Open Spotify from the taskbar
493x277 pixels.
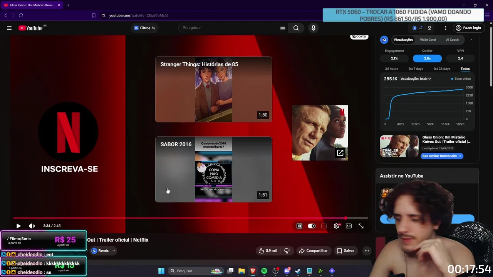pos(264,271)
